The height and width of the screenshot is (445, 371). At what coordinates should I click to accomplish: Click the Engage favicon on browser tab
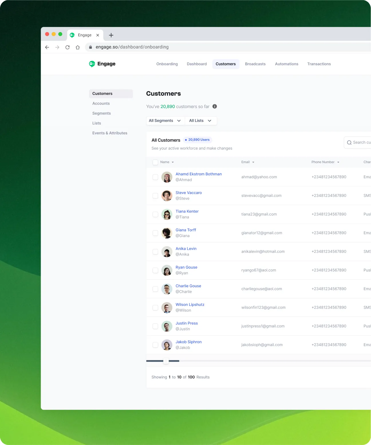tap(72, 35)
